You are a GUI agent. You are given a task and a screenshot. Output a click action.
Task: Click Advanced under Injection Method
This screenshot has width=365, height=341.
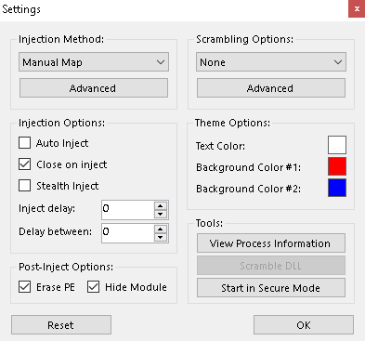coord(94,88)
